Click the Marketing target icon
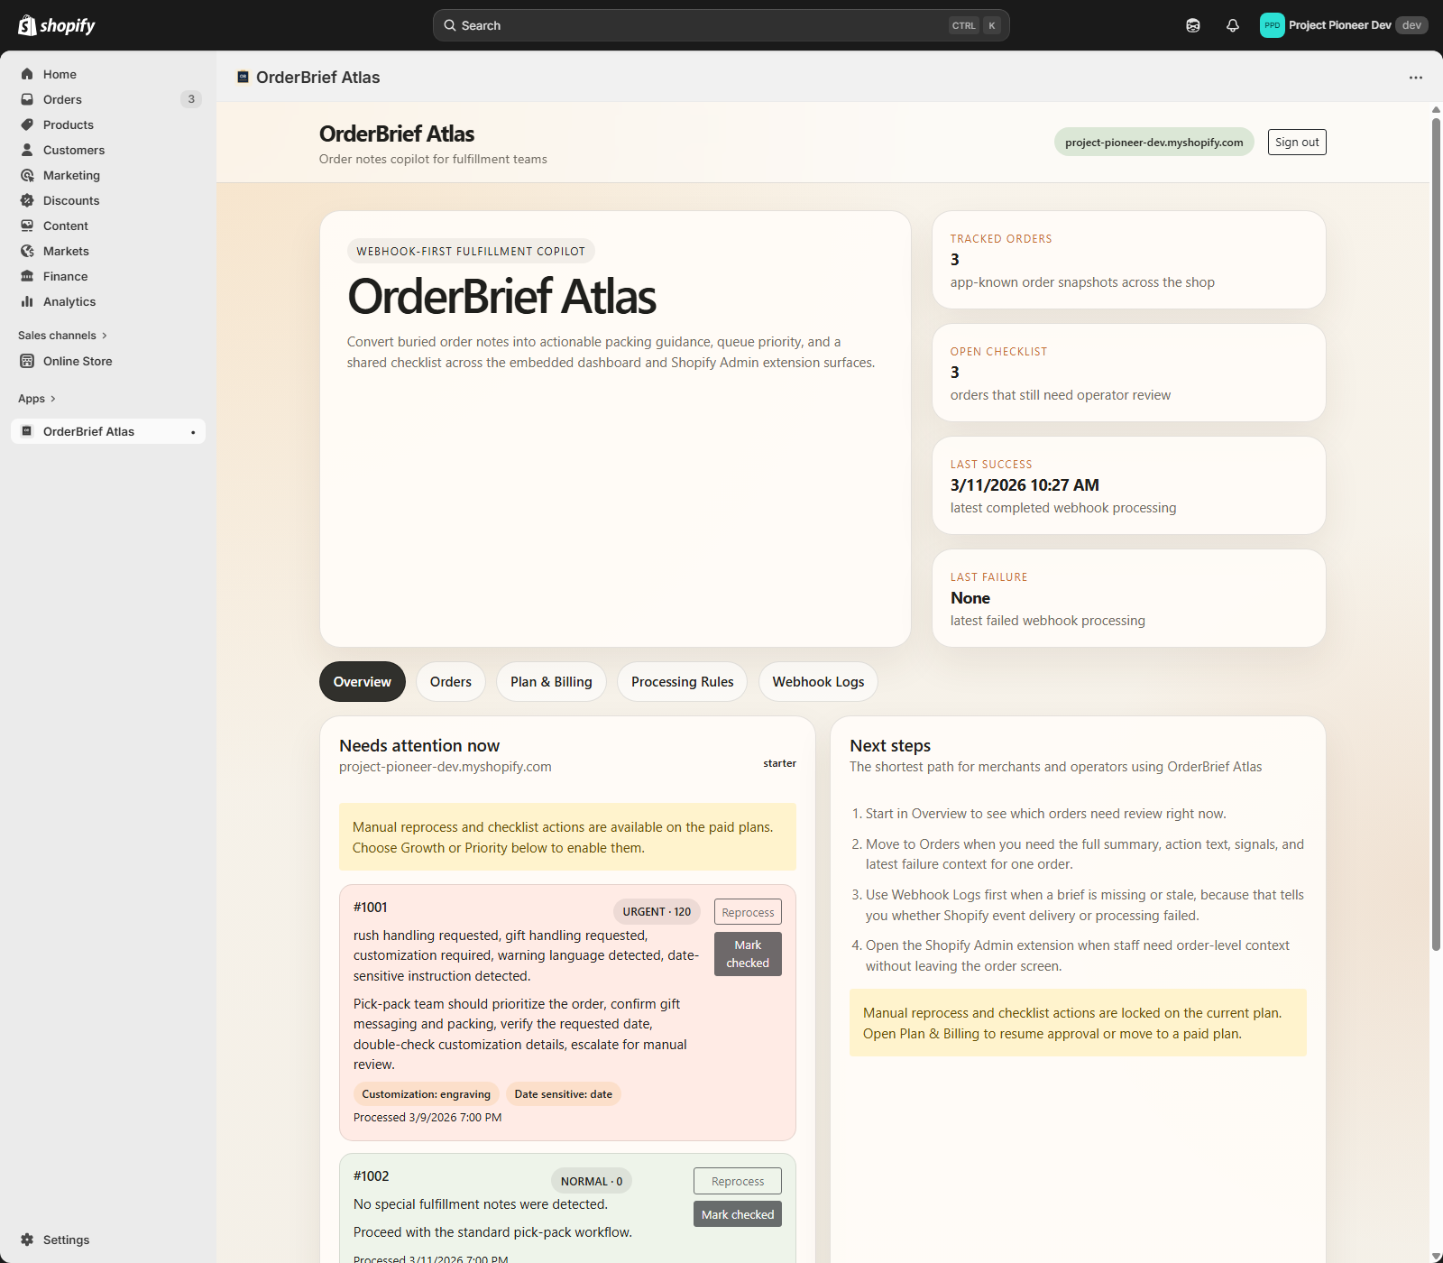The image size is (1443, 1263). 27,175
